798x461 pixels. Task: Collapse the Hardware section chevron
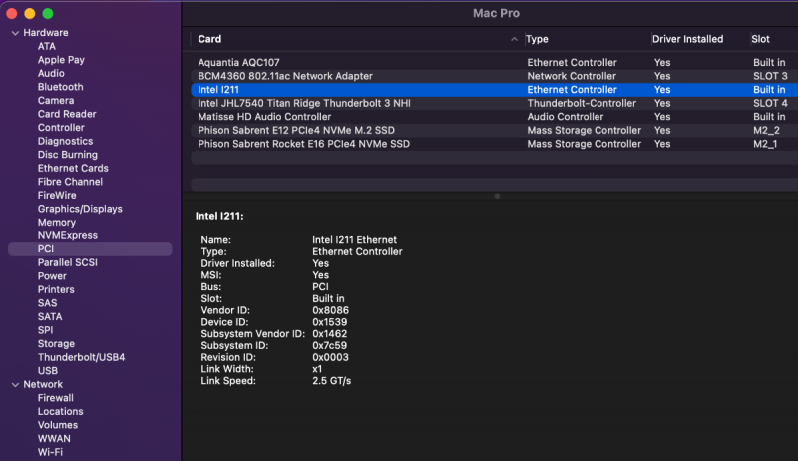coord(15,33)
